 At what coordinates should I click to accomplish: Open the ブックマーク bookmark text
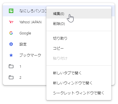coord(30,55)
